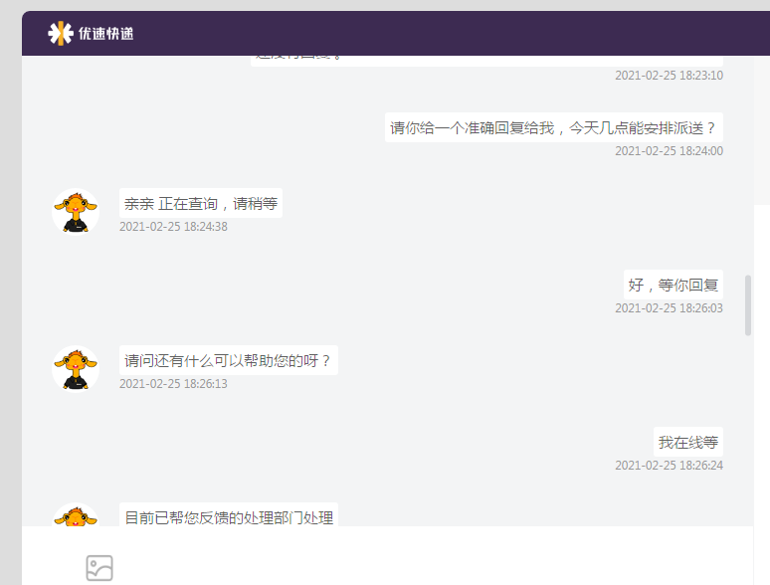The height and width of the screenshot is (585, 770).
Task: Click agent avatar beside 目前已帮您反馈 message
Action: 76,514
